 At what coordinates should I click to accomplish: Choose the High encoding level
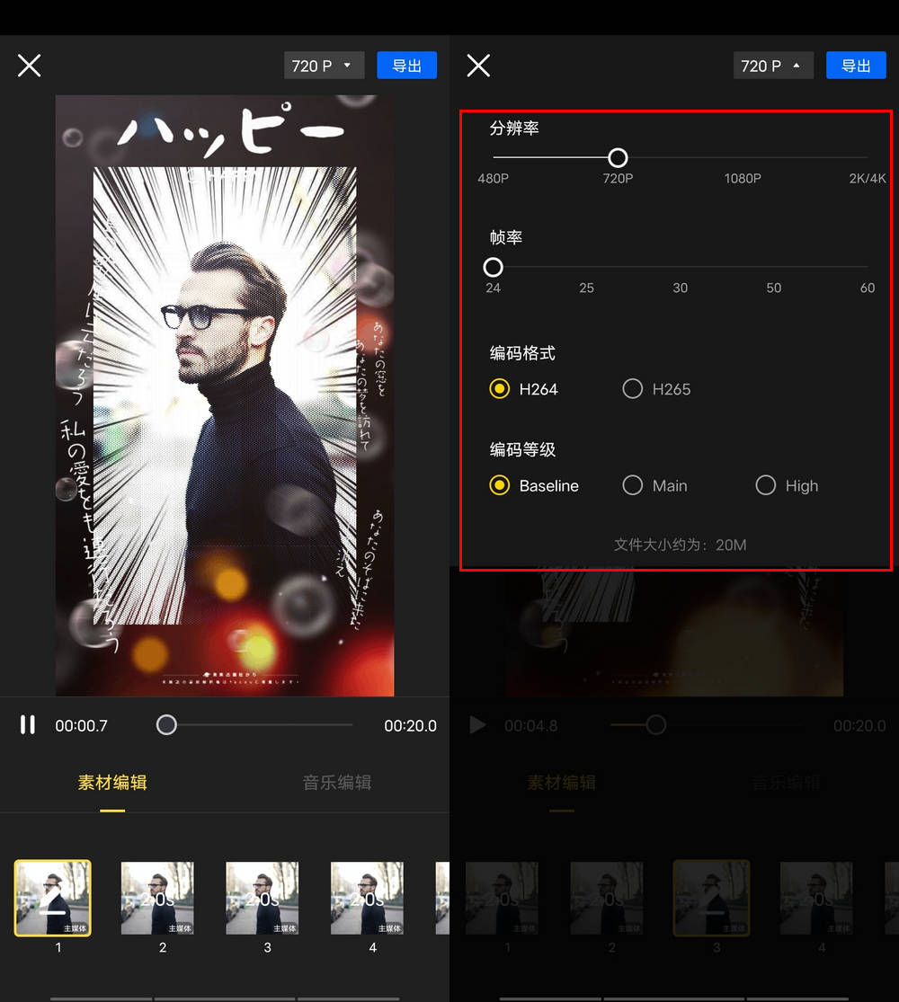click(x=765, y=486)
